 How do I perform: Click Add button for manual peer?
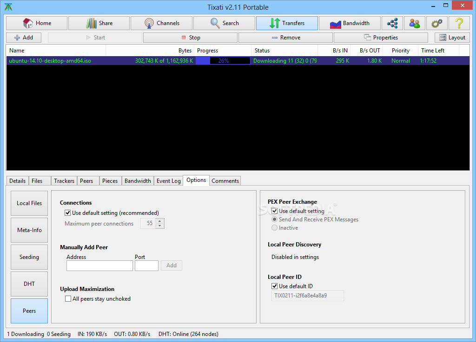[x=171, y=265]
